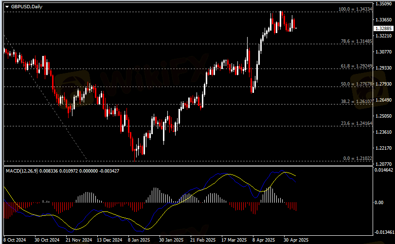
Task: Select the 38.2 = 1.26107 Fibonacci label
Action: click(x=357, y=102)
